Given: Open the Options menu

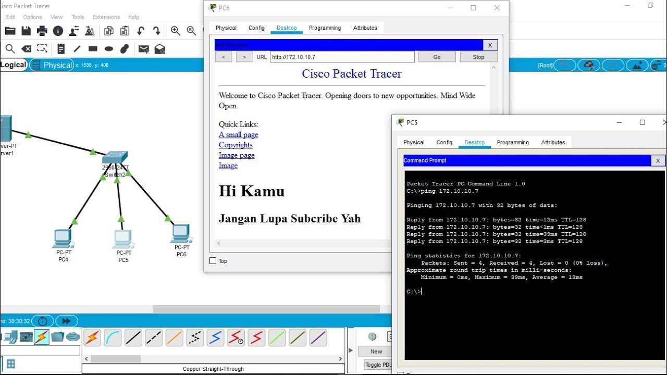Looking at the screenshot, I should 32,17.
